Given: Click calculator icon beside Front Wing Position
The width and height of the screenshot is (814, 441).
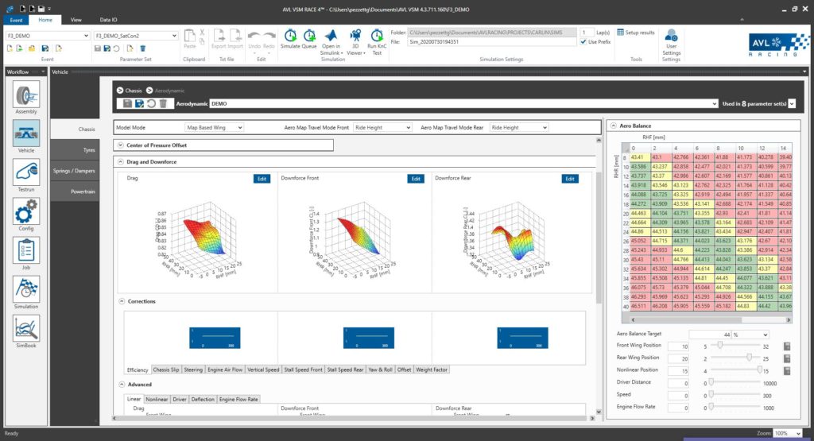Looking at the screenshot, I should tap(787, 346).
